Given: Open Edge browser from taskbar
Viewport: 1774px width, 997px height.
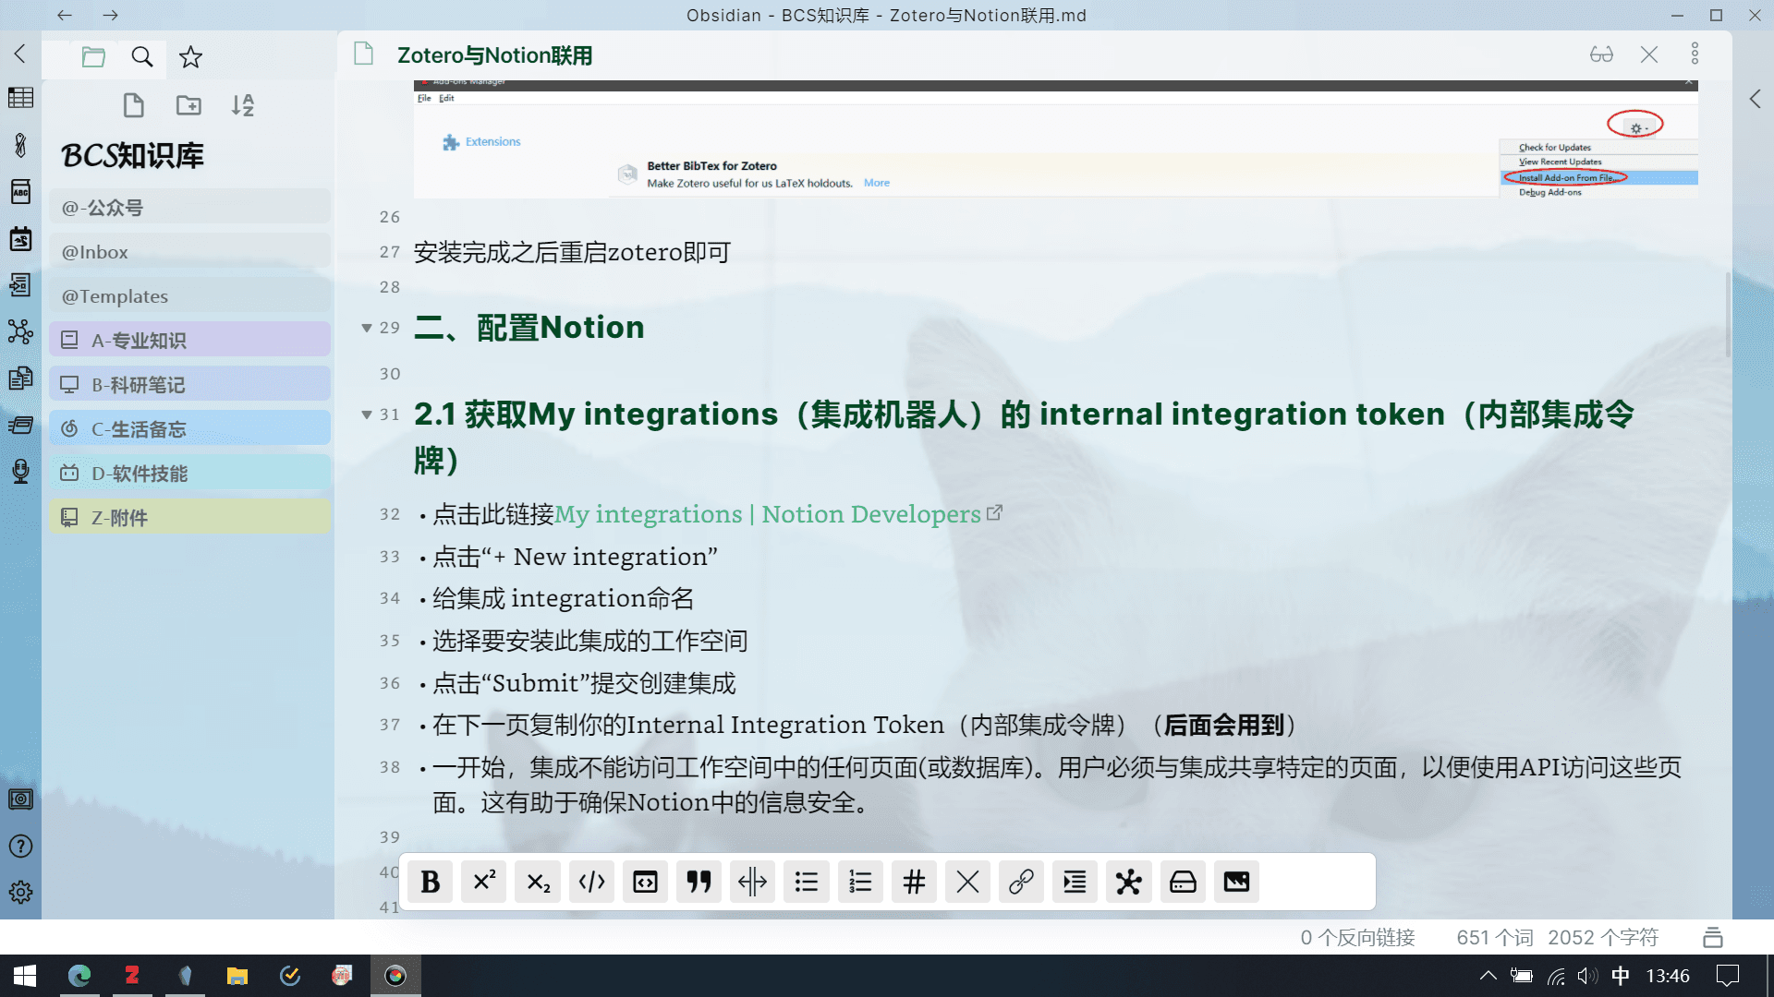Looking at the screenshot, I should point(79,976).
